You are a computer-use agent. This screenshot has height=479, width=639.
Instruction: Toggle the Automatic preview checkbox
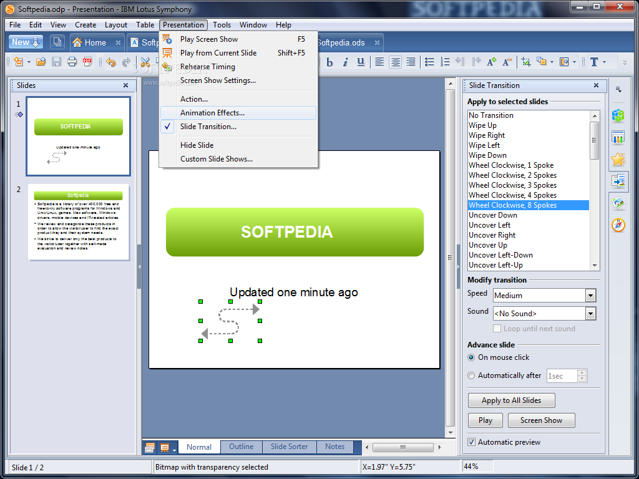(472, 442)
